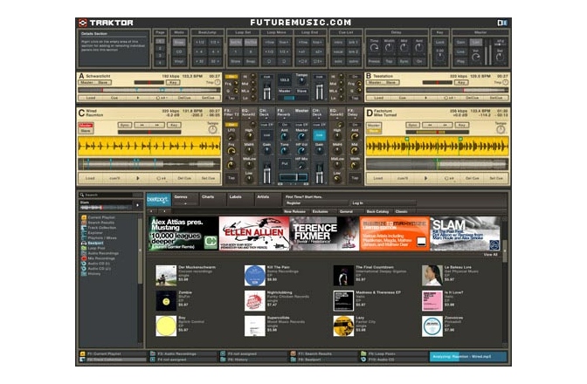Click the Audio CD (I:) disc icon
Viewport: 587px width, 384px height.
pyautogui.click(x=84, y=264)
